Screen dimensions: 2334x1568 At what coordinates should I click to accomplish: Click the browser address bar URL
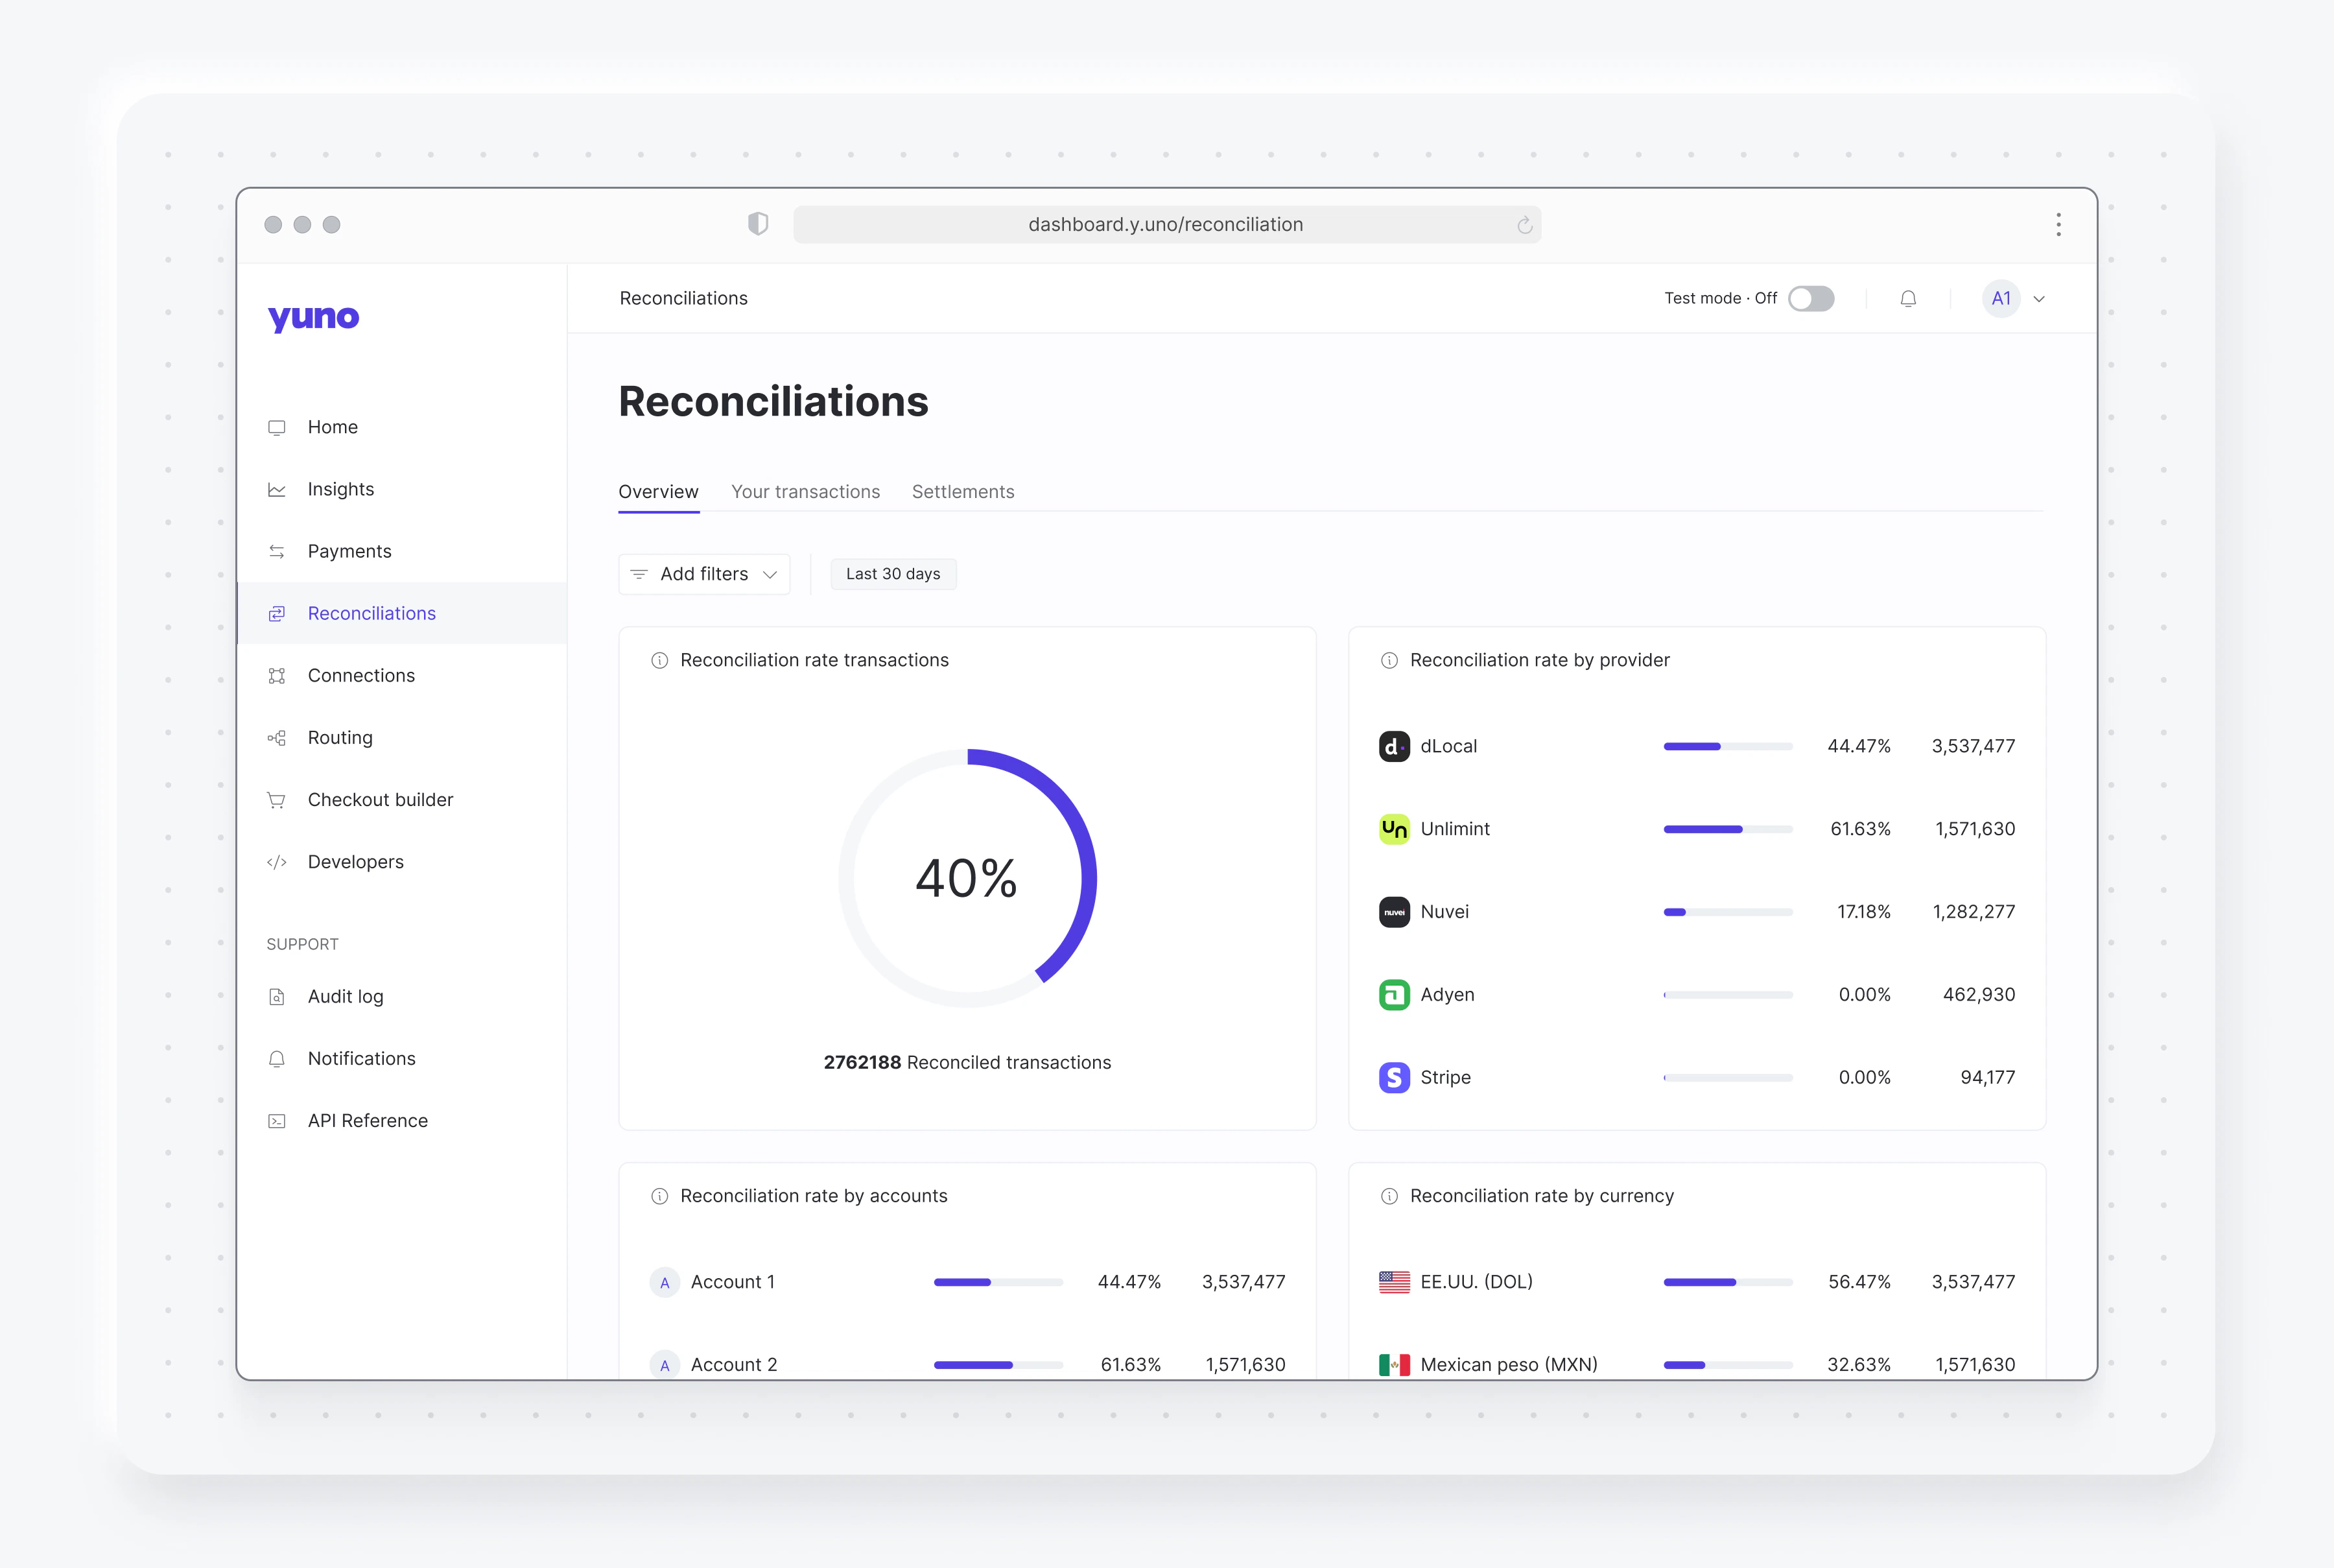1164,225
